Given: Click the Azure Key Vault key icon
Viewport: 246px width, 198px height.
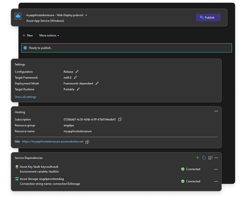Looking at the screenshot, I should (x=17, y=167).
